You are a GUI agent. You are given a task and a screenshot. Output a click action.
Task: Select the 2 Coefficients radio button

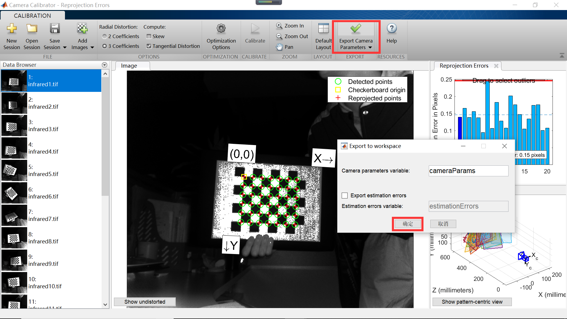pyautogui.click(x=105, y=37)
